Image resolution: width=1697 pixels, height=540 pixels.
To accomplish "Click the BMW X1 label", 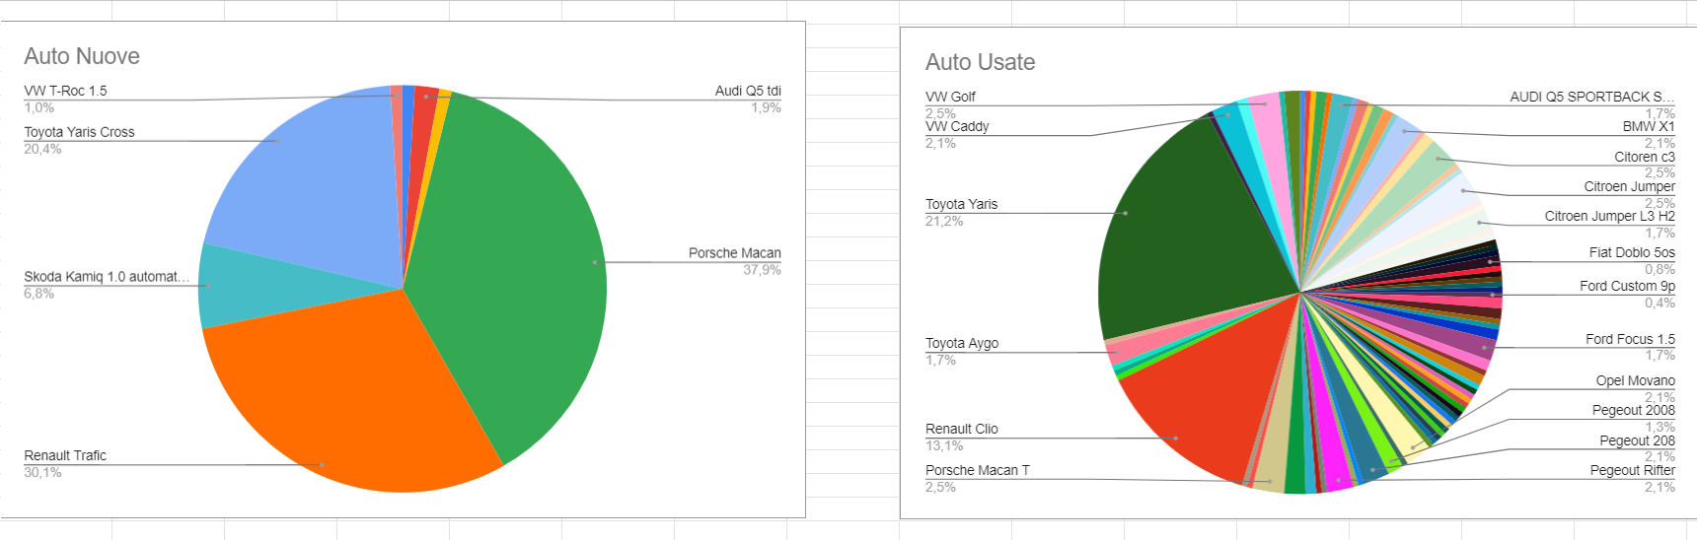I will (1649, 126).
